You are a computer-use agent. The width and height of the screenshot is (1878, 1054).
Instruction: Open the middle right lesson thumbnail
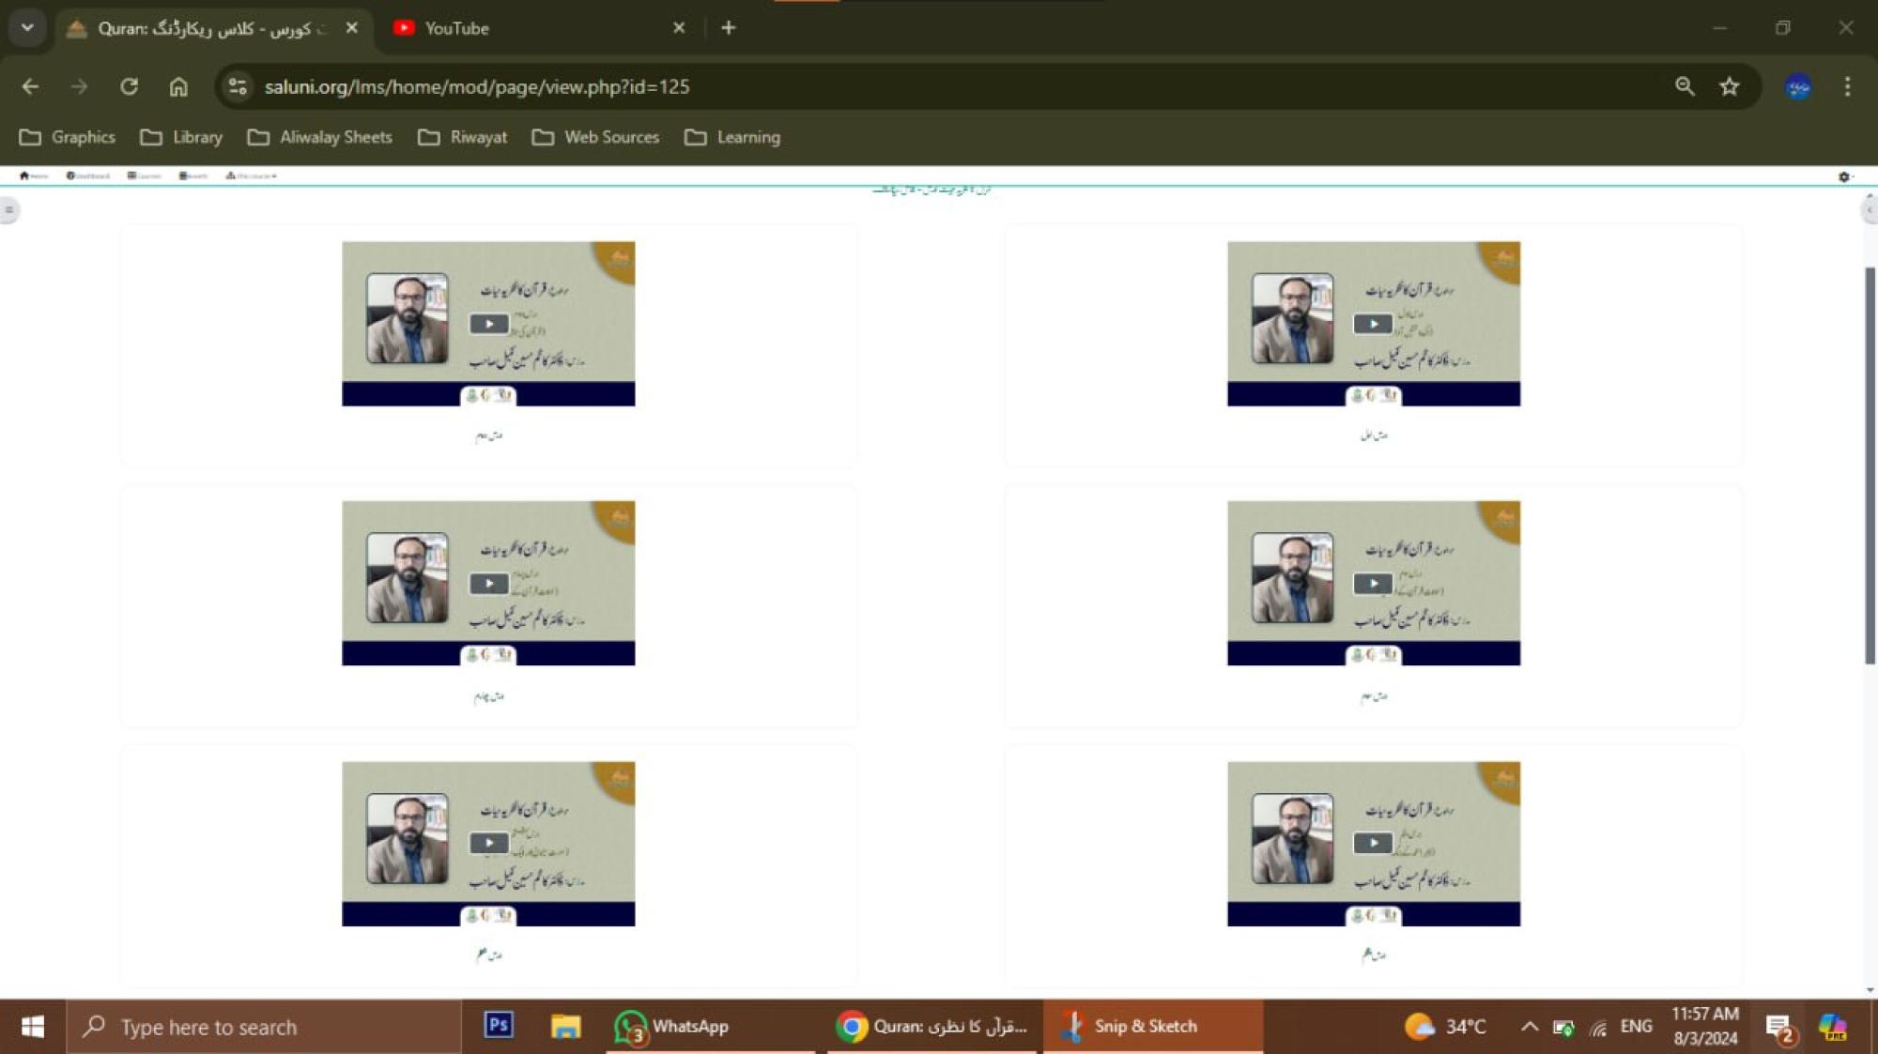click(1372, 583)
